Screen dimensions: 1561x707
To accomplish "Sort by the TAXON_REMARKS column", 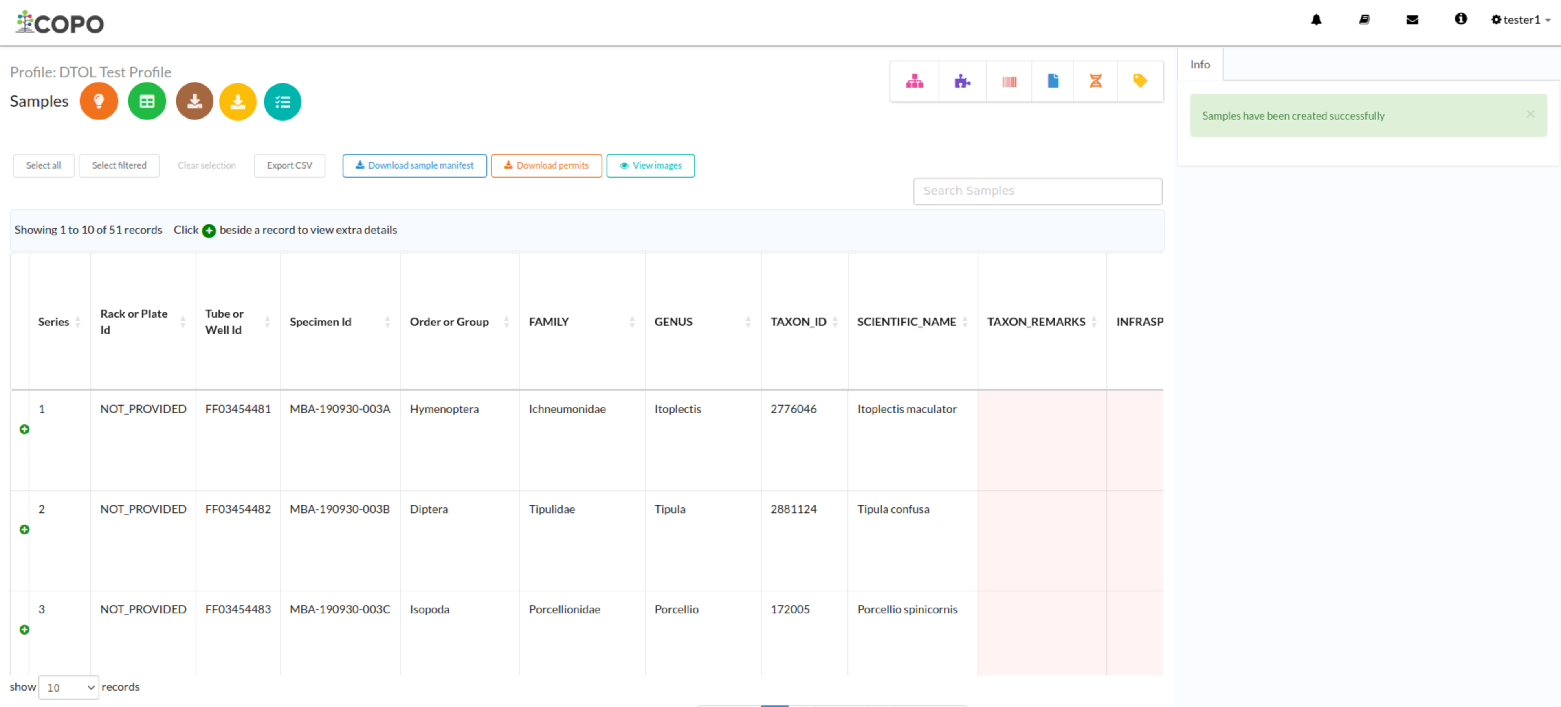I will [1042, 322].
